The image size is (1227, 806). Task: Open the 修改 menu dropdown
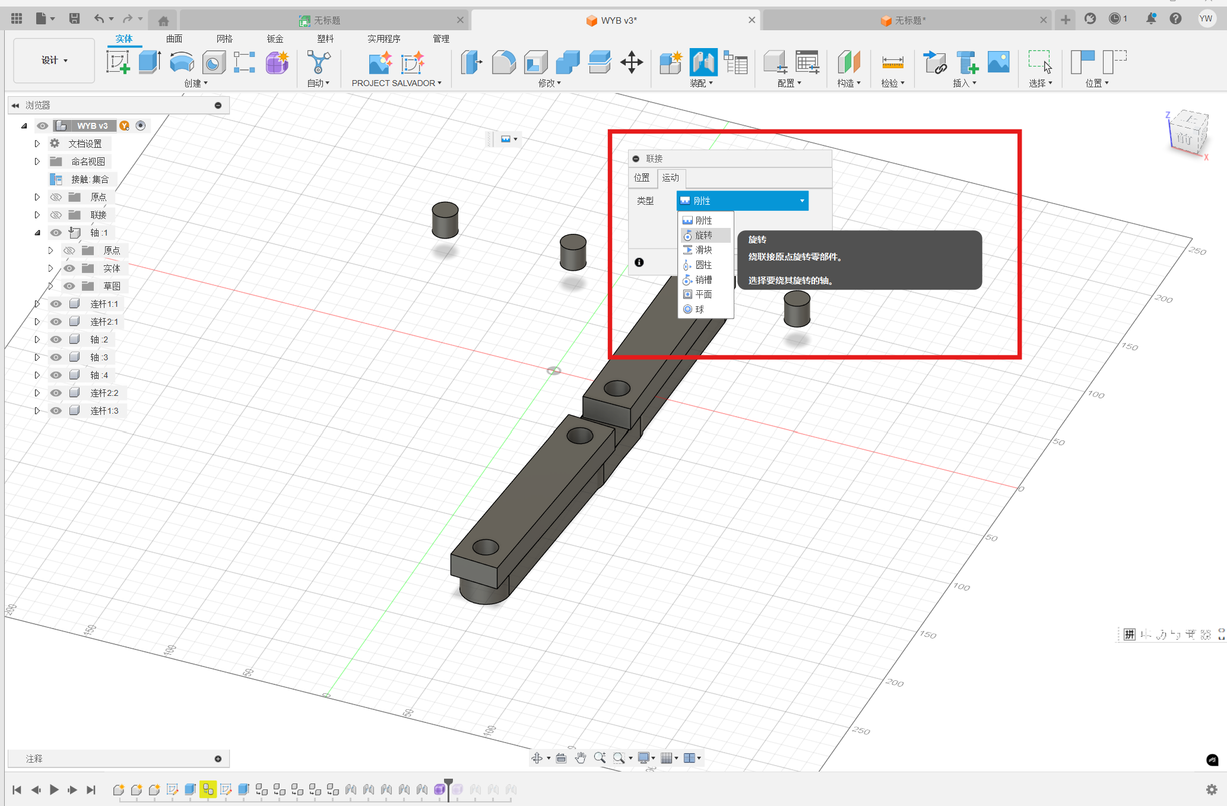pyautogui.click(x=550, y=83)
